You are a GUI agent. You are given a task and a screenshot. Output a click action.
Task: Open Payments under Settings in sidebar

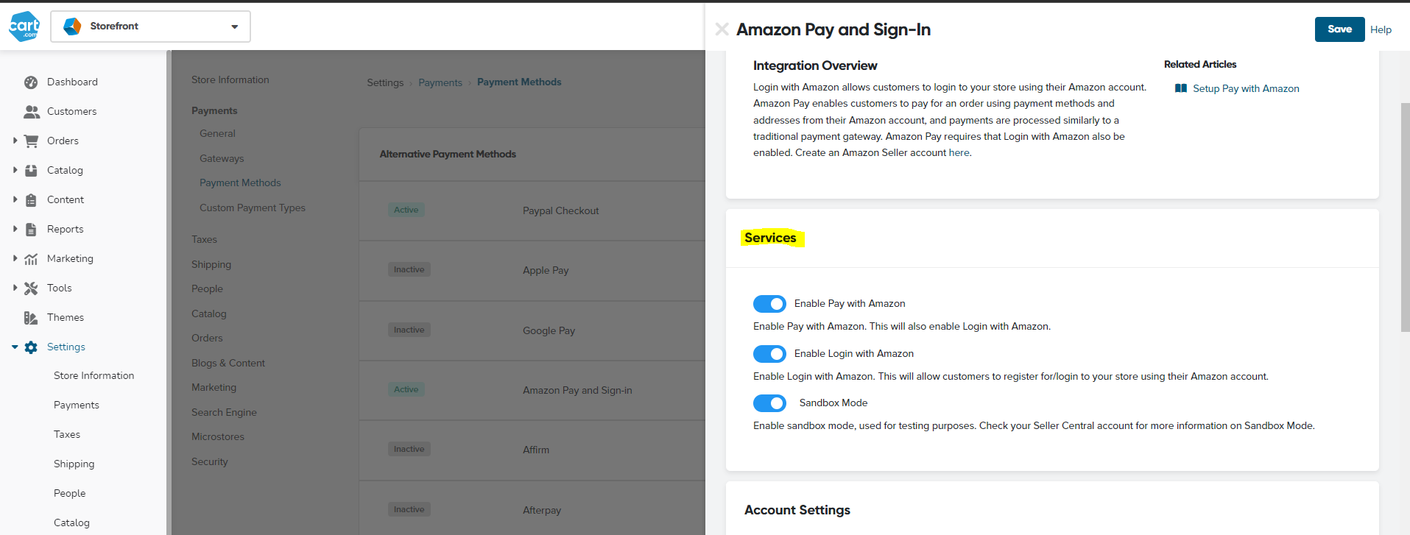pos(76,405)
